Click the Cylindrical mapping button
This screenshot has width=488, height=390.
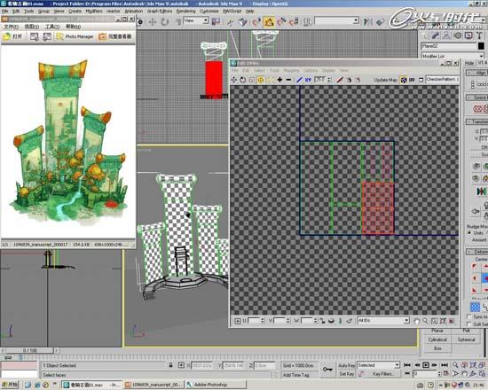(x=437, y=339)
